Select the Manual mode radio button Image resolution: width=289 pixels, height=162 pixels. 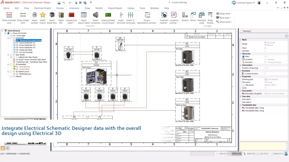266,45
